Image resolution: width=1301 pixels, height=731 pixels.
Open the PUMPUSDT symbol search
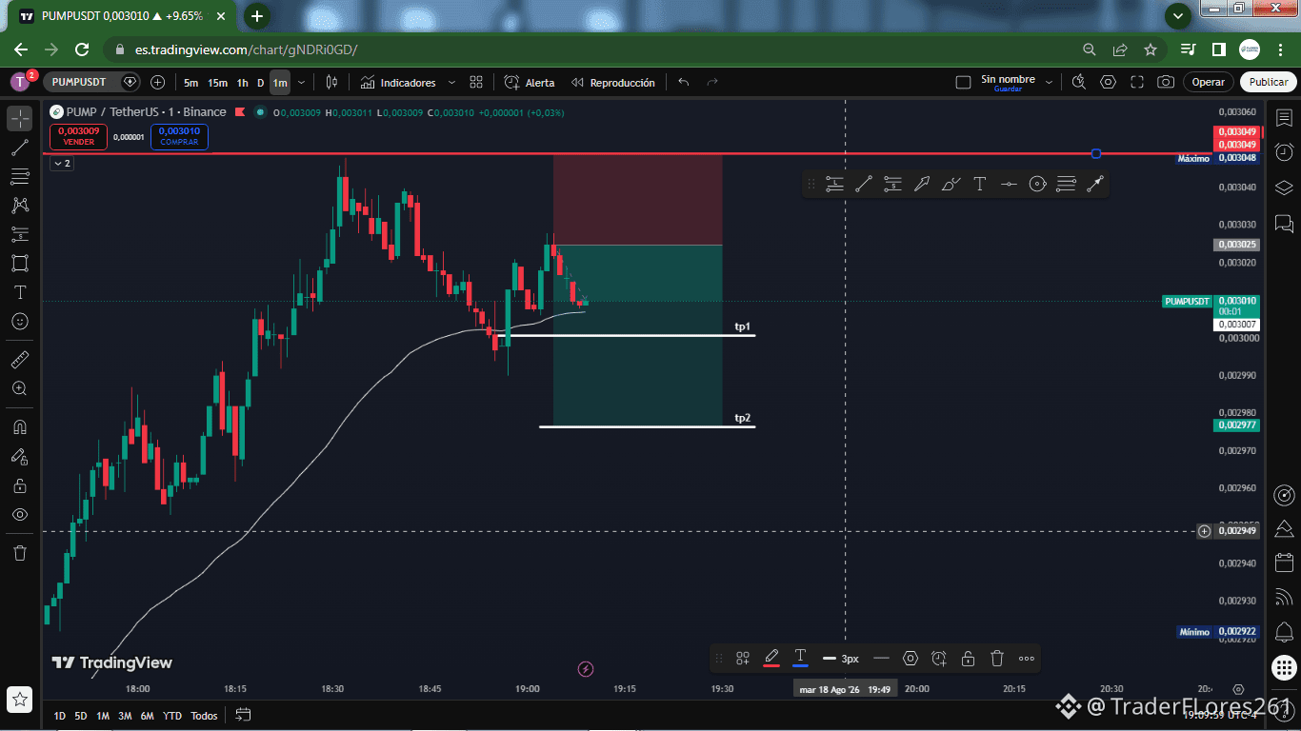[79, 82]
